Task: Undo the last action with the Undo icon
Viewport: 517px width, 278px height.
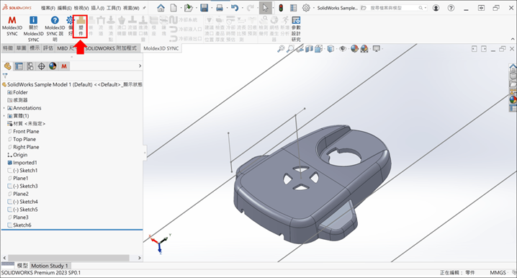Action: 235,8
